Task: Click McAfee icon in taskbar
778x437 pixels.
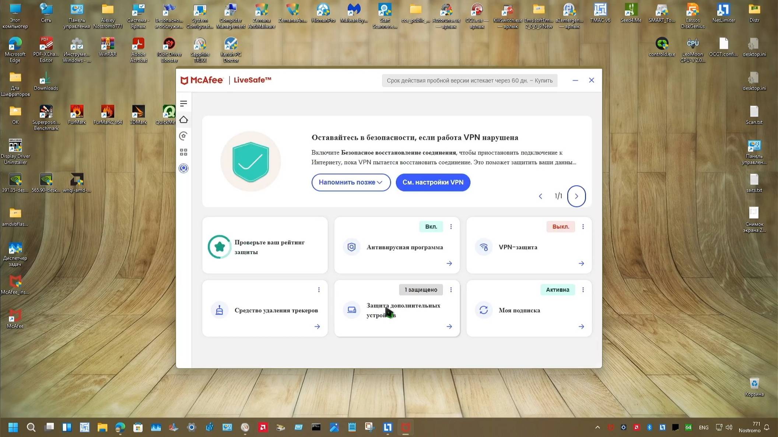Action: [x=406, y=427]
